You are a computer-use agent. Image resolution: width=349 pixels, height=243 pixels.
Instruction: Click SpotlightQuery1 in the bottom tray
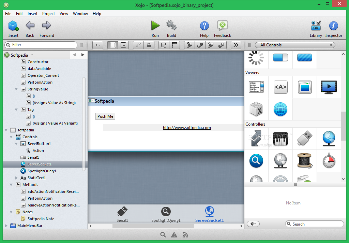[166, 214]
